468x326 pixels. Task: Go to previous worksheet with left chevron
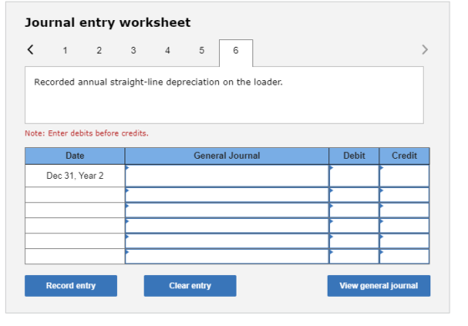30,49
